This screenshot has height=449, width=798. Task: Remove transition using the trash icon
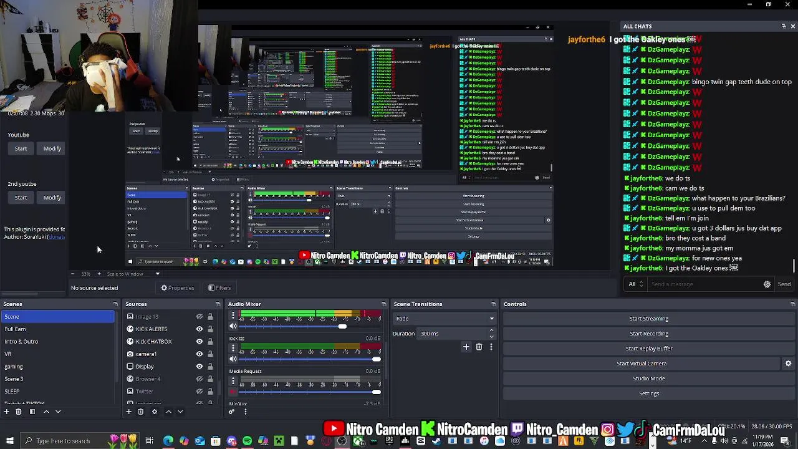(x=479, y=347)
